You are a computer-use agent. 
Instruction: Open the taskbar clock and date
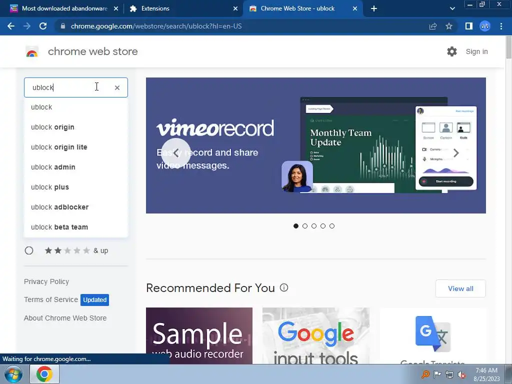[486, 374]
